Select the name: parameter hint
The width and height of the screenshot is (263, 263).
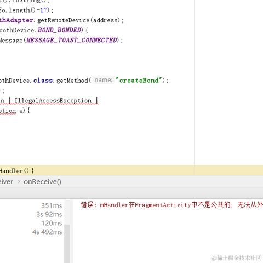(104, 80)
